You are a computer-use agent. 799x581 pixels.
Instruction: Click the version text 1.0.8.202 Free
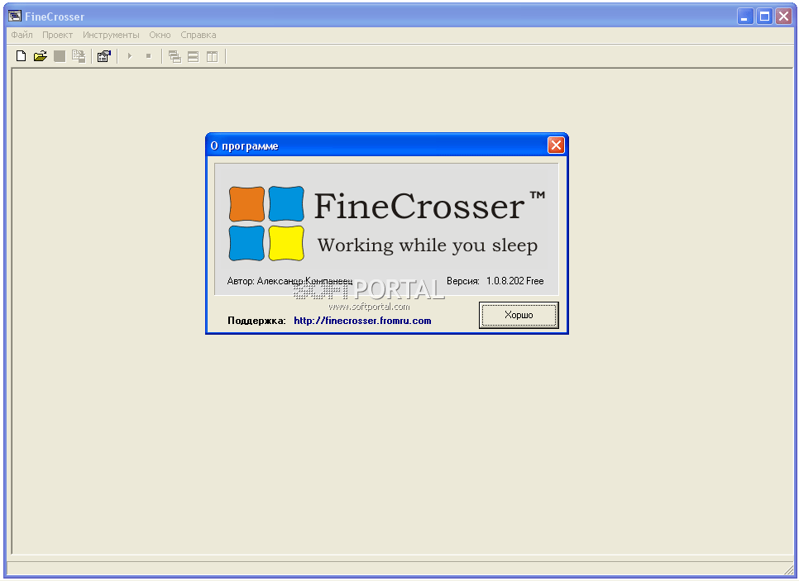click(x=514, y=281)
